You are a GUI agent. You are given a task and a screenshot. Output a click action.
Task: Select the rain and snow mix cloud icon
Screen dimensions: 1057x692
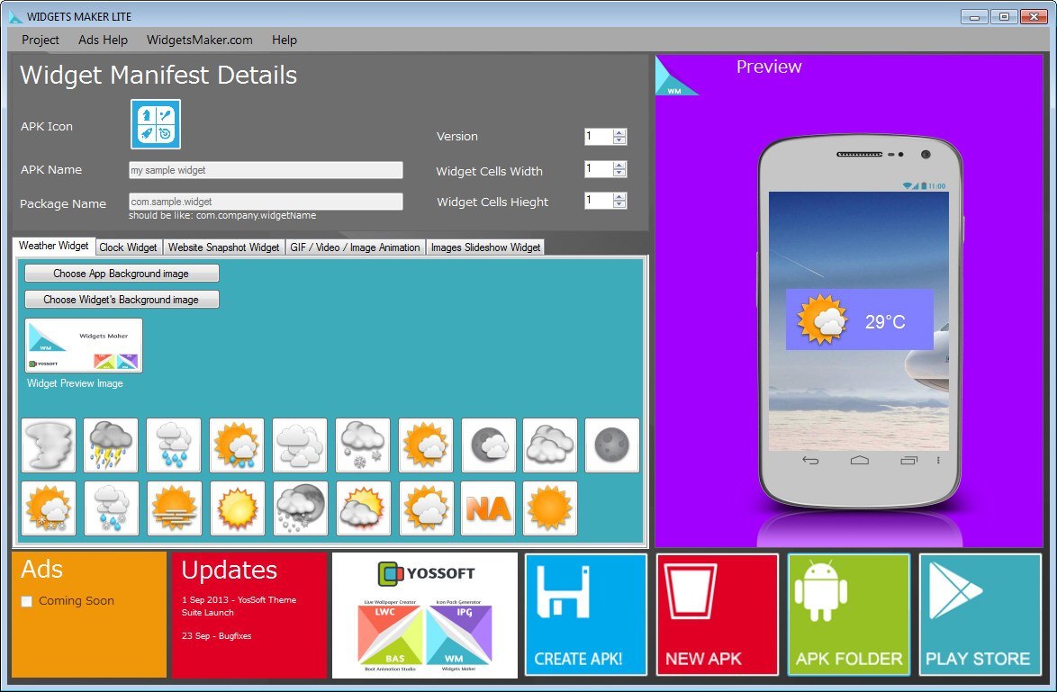pyautogui.click(x=112, y=508)
